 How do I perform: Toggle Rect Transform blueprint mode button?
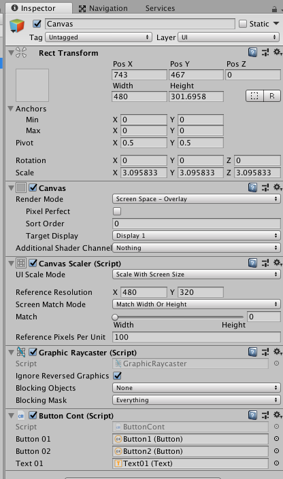pyautogui.click(x=254, y=96)
